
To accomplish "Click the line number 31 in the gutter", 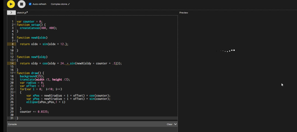I will coord(12,118).
